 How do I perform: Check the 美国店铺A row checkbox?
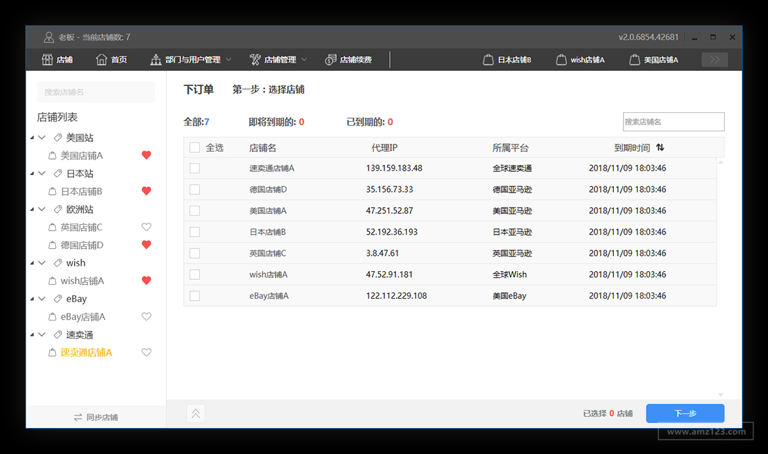(x=194, y=211)
